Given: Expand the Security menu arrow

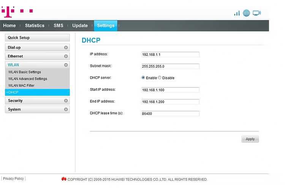Looking at the screenshot, I should [x=66, y=101].
